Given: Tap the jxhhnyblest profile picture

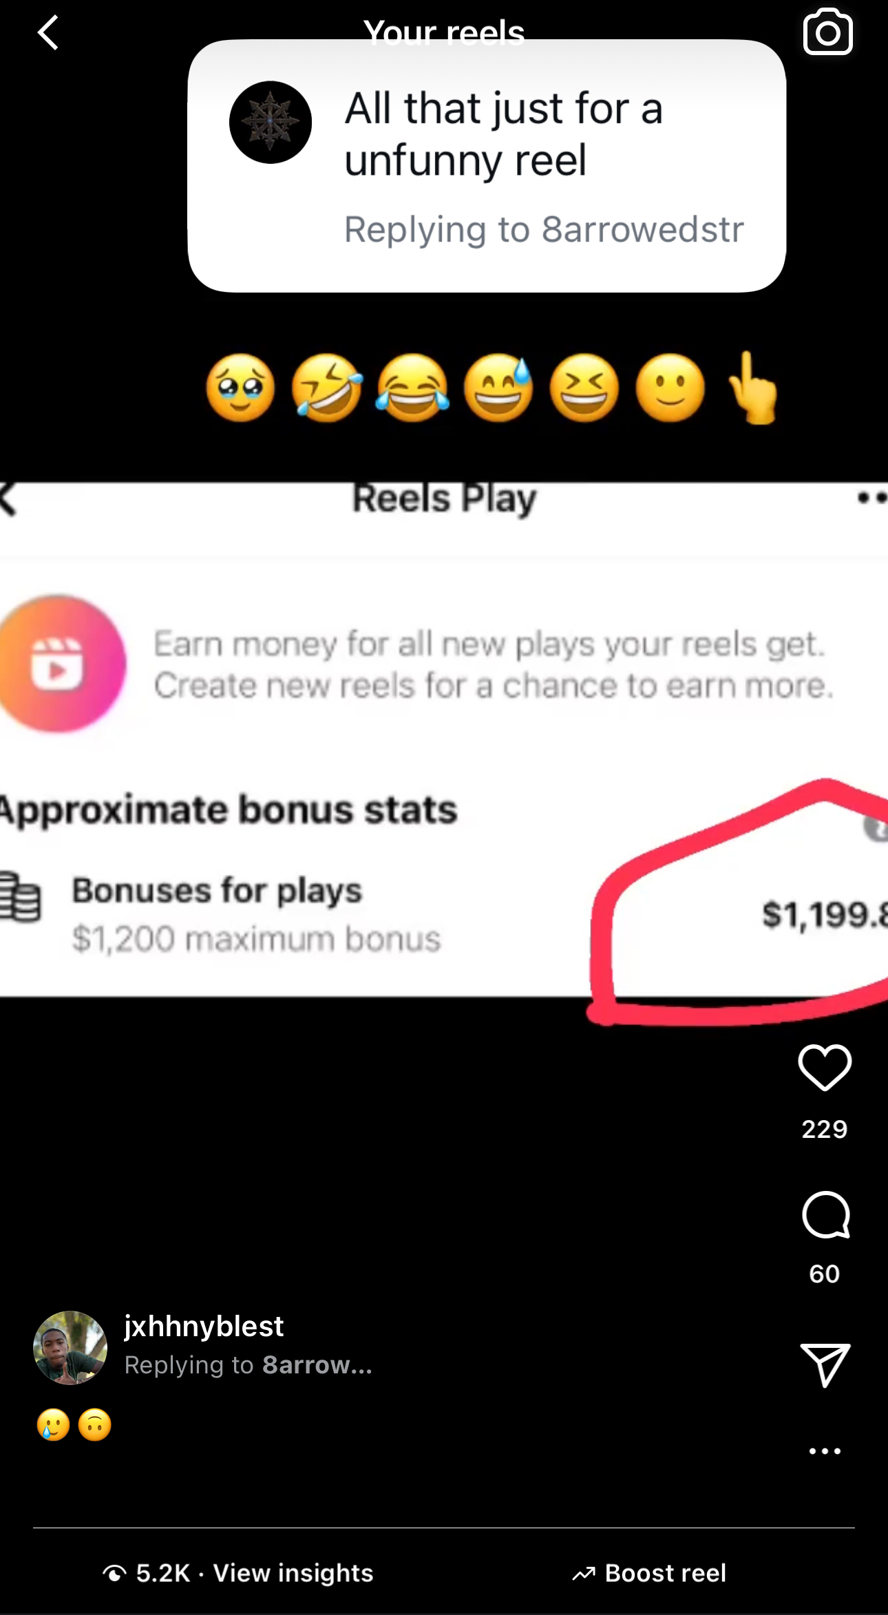Looking at the screenshot, I should point(70,1347).
